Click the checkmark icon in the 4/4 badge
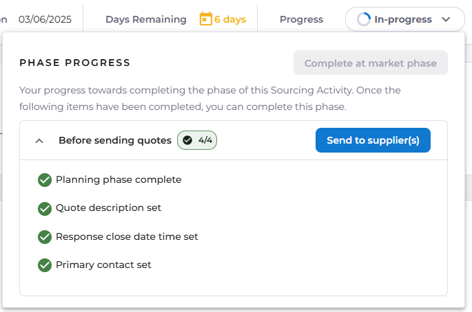Viewport: 472px width, 312px height. [x=187, y=140]
